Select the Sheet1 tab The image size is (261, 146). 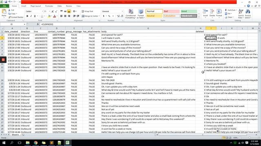click(x=15, y=135)
